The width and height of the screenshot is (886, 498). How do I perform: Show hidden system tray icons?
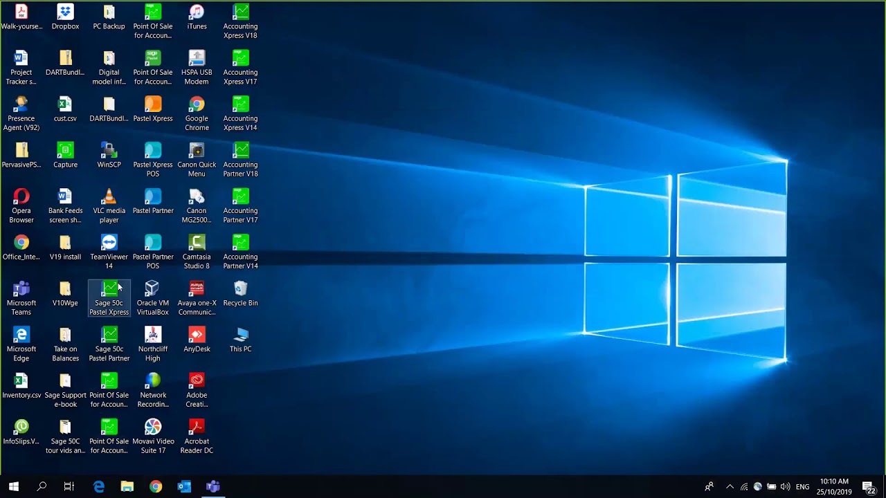730,486
